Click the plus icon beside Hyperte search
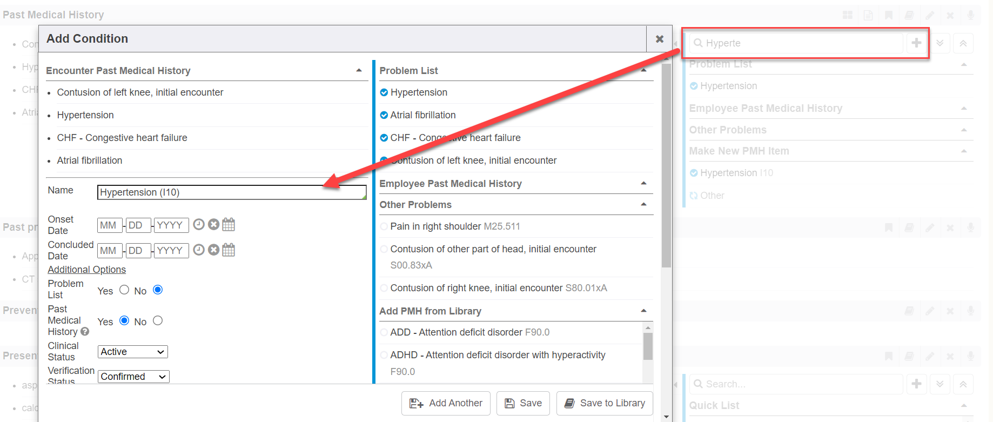The image size is (993, 422). click(916, 43)
